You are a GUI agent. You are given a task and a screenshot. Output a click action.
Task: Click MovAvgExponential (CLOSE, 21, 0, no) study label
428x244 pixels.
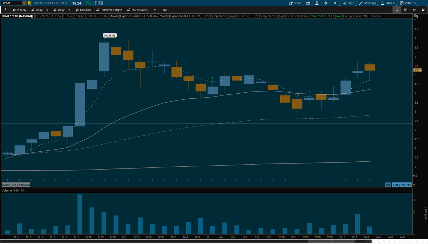click(184, 16)
